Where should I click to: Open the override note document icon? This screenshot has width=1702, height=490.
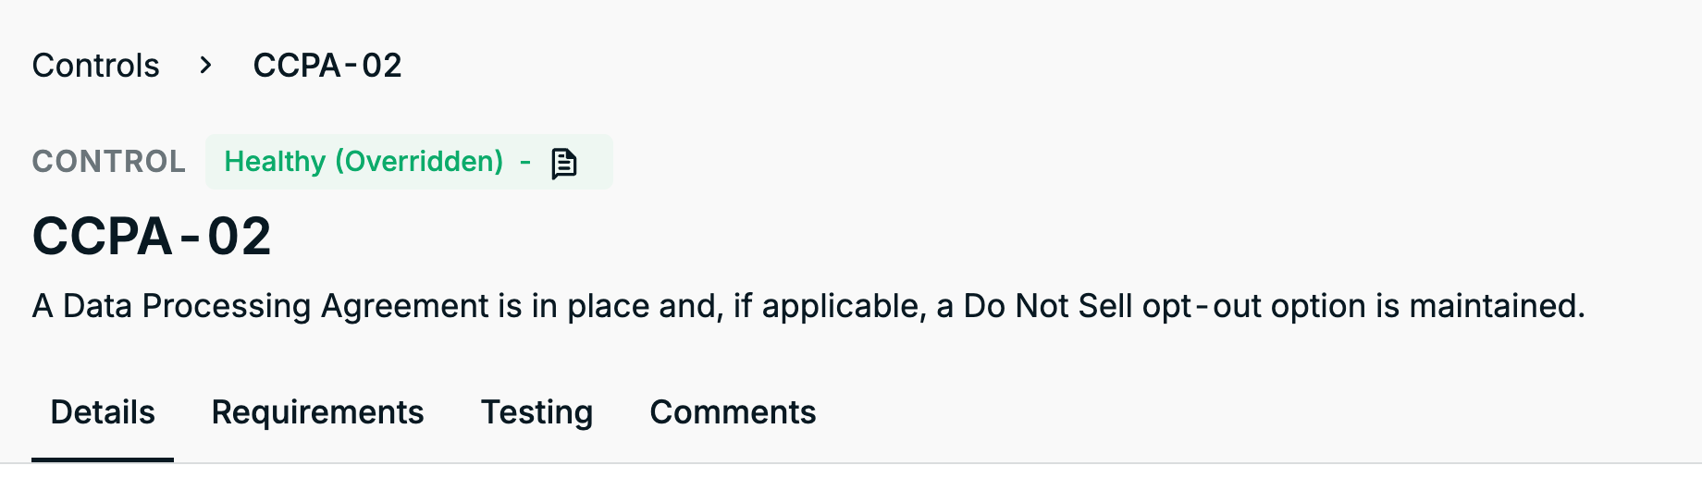563,163
